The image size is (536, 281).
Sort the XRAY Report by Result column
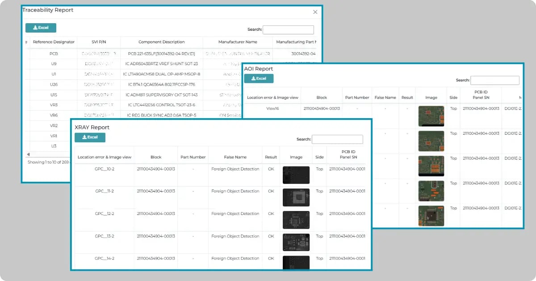coord(270,155)
